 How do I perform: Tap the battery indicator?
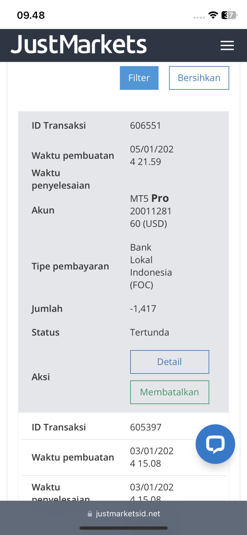[229, 16]
